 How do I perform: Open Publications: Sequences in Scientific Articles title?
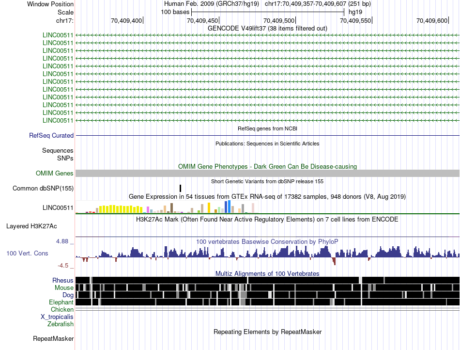(267, 143)
